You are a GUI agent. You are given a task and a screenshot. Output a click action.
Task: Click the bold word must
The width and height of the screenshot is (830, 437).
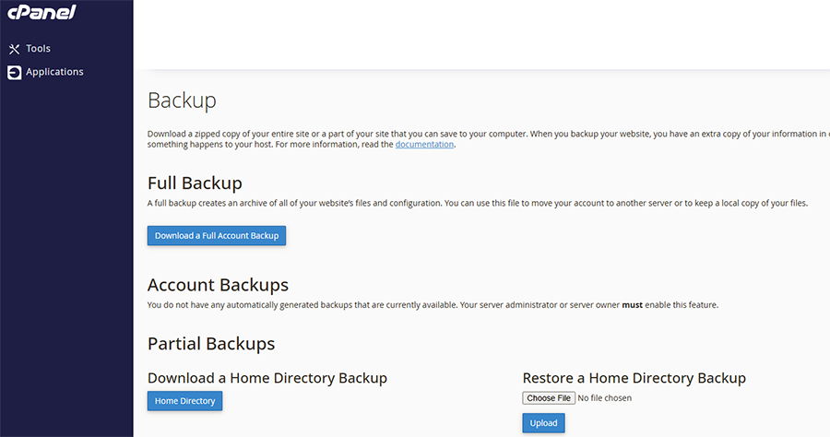(632, 305)
